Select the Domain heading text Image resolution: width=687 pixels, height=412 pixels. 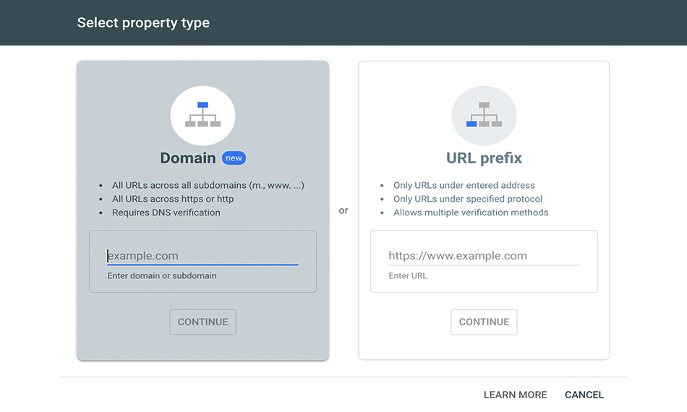click(x=187, y=158)
